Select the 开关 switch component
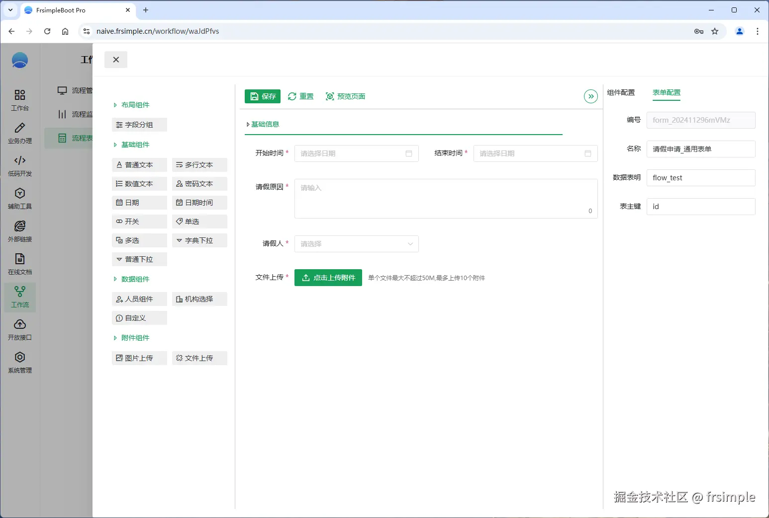The width and height of the screenshot is (769, 518). 139,221
